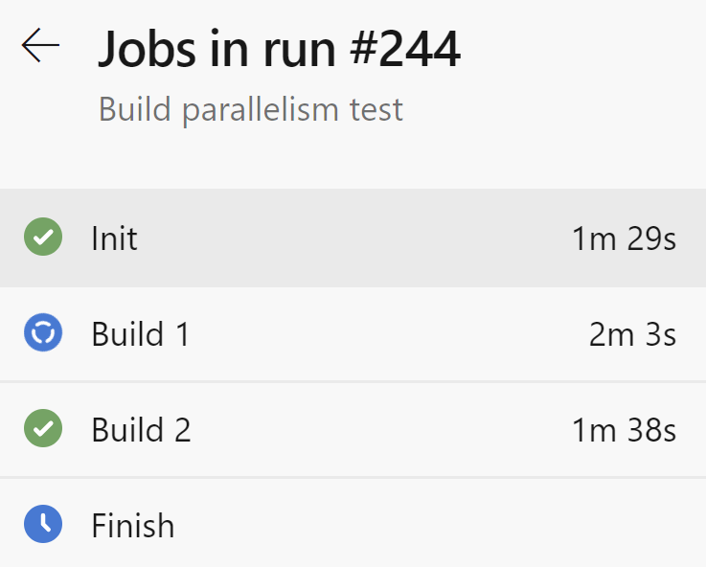The width and height of the screenshot is (706, 567).
Task: Click the blank space in the Finish row
Action: pyautogui.click(x=431, y=526)
